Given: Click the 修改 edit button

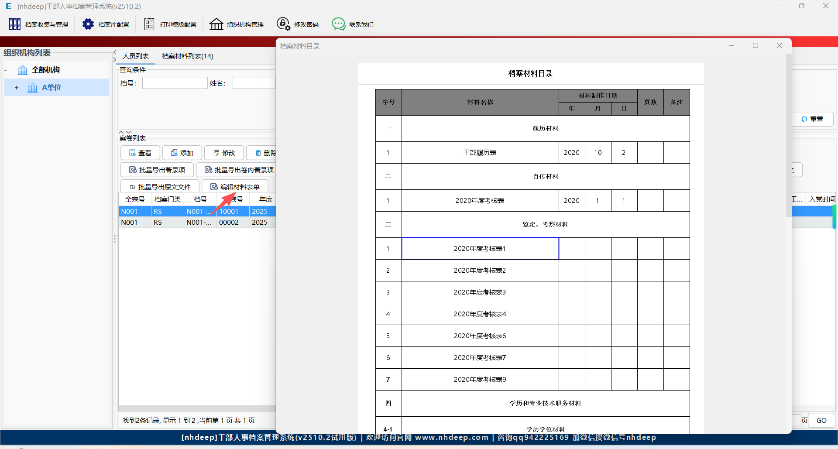Looking at the screenshot, I should (x=224, y=153).
